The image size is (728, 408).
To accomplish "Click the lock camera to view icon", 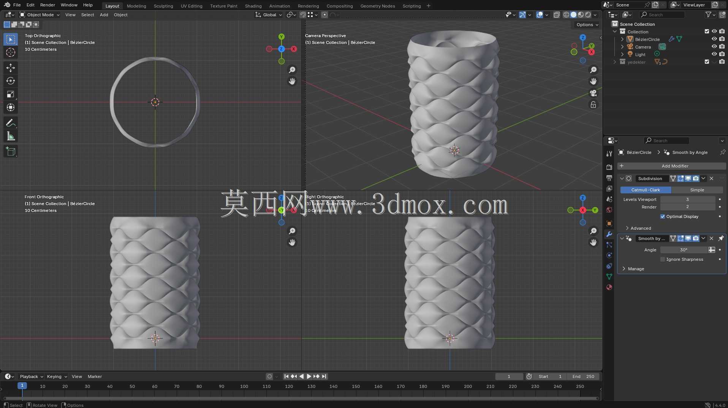I will 593,105.
